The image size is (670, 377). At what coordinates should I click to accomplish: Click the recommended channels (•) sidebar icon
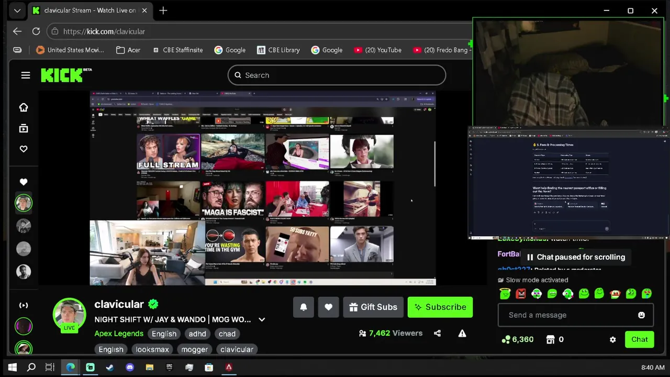[24, 305]
